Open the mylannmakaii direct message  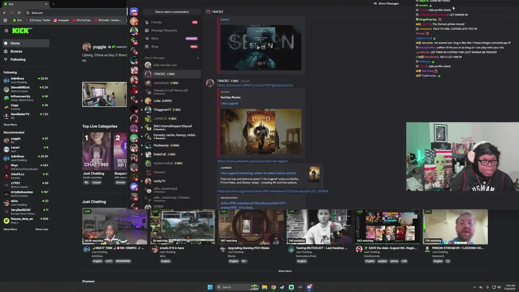(172, 163)
